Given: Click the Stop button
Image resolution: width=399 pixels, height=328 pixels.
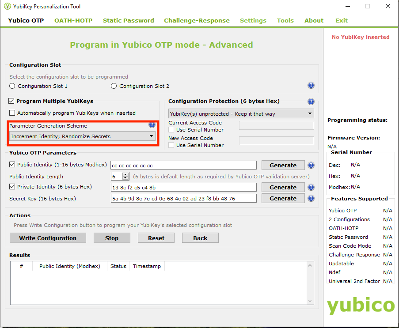Looking at the screenshot, I should (x=112, y=238).
